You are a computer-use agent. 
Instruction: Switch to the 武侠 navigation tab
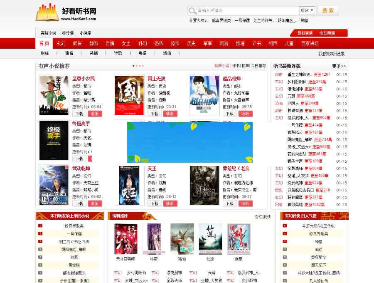[x=77, y=43]
